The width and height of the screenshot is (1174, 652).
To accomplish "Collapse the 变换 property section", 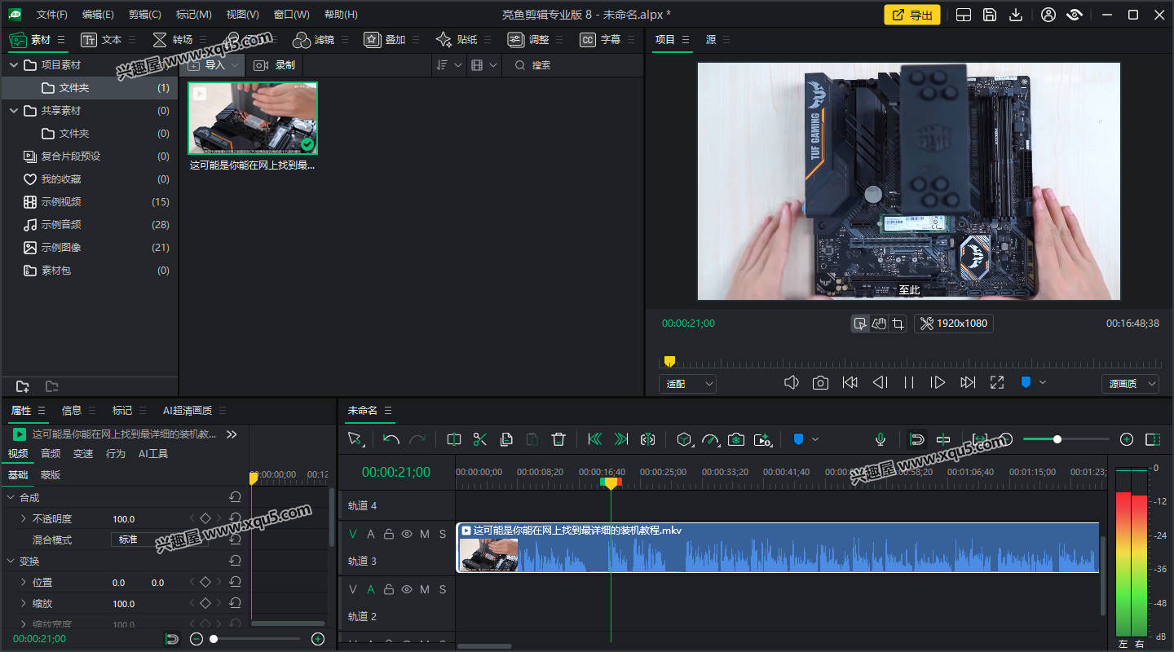I will [x=11, y=561].
